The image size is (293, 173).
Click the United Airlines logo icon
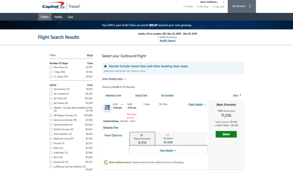(107, 108)
